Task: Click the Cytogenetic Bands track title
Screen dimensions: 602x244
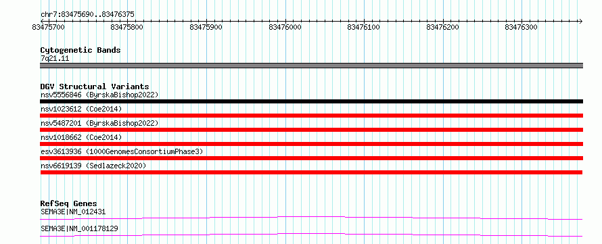Action: click(80, 50)
